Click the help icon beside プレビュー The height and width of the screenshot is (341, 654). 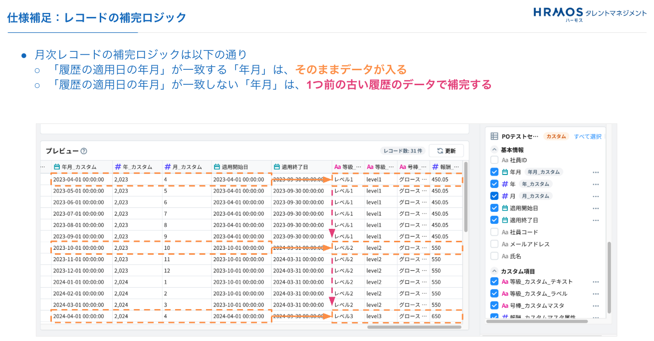[84, 151]
